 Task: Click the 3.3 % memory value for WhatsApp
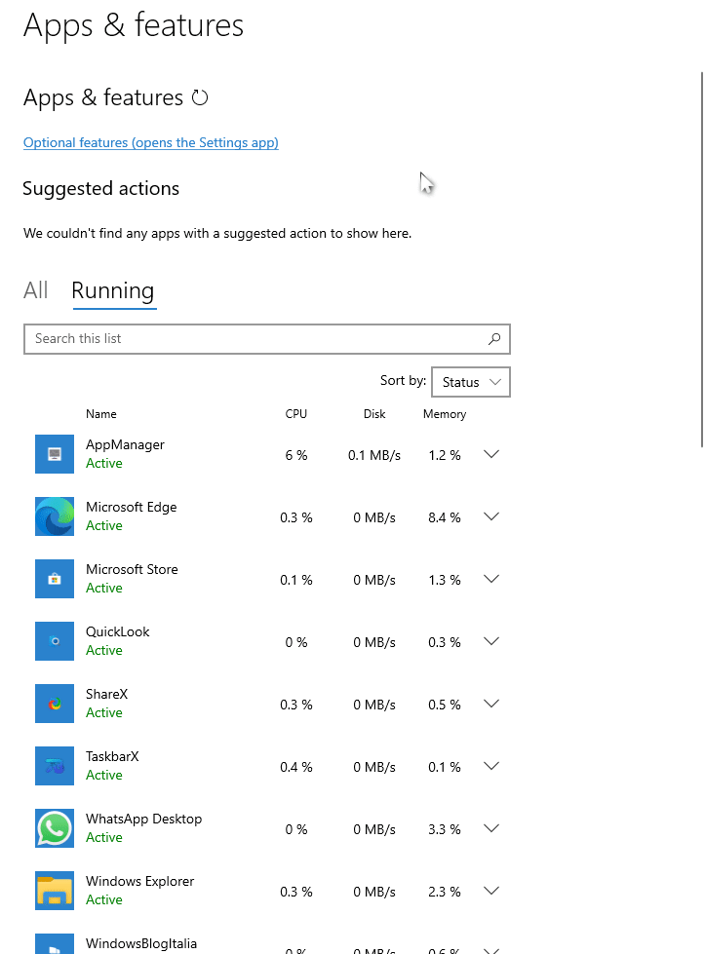[445, 829]
